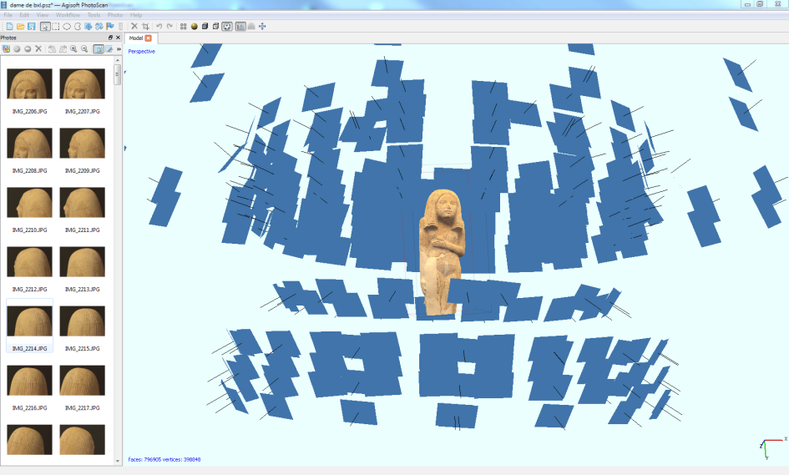Screen dimensions: 789x475
Task: Toggle the Photos pane thumbnails view button
Action: click(98, 49)
